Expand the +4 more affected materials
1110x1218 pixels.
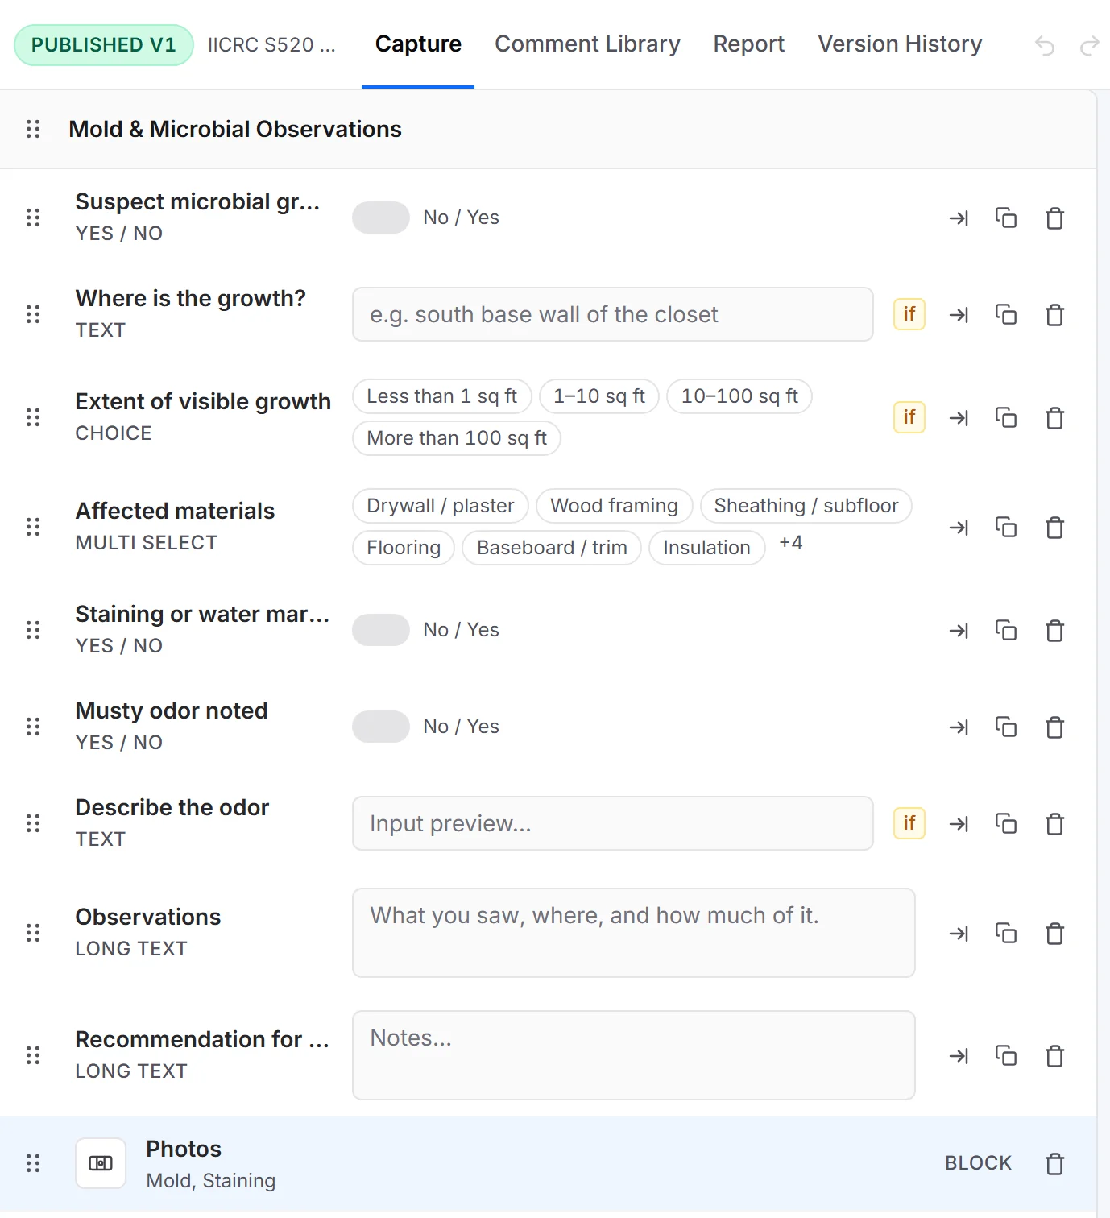790,543
